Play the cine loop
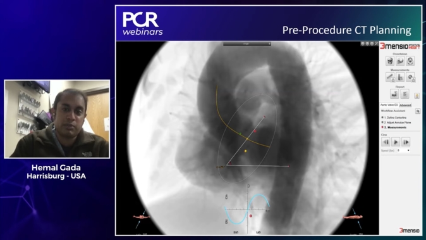This screenshot has width=426, height=240. click(396, 142)
